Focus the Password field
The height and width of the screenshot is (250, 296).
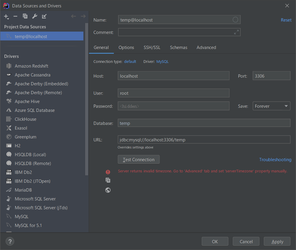(x=174, y=106)
